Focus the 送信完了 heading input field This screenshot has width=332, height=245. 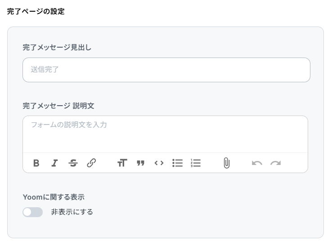click(x=166, y=70)
